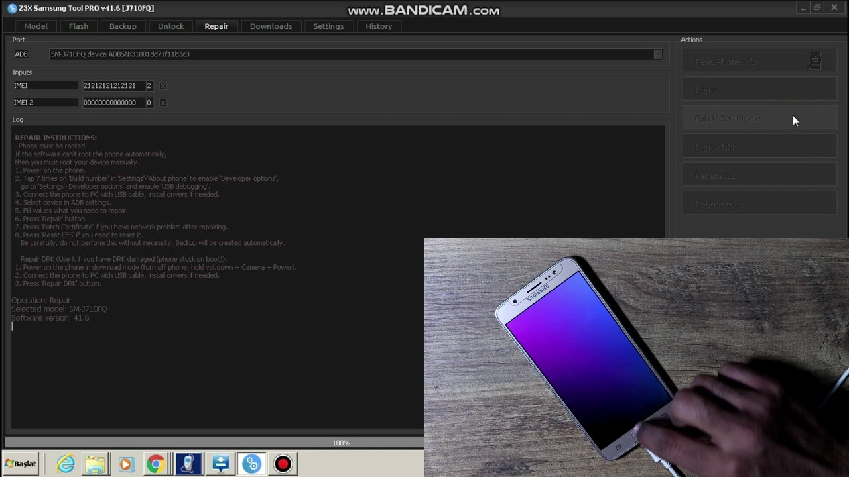Screen dimensions: 849x477
Task: Open File Explorer from the taskbar
Action: [96, 464]
